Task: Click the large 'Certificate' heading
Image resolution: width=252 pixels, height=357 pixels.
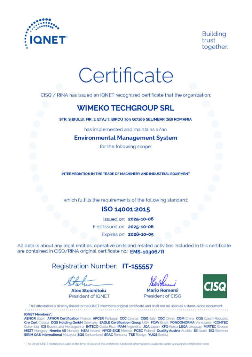Action: coord(126,75)
